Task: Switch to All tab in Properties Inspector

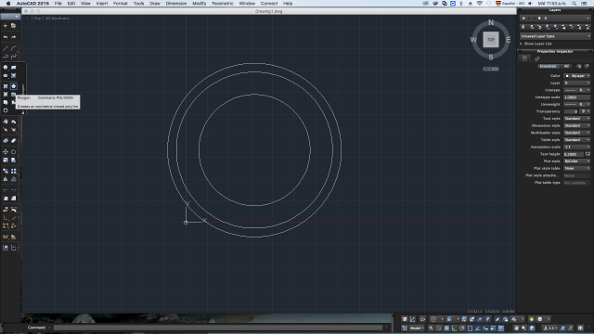Action: click(x=566, y=66)
